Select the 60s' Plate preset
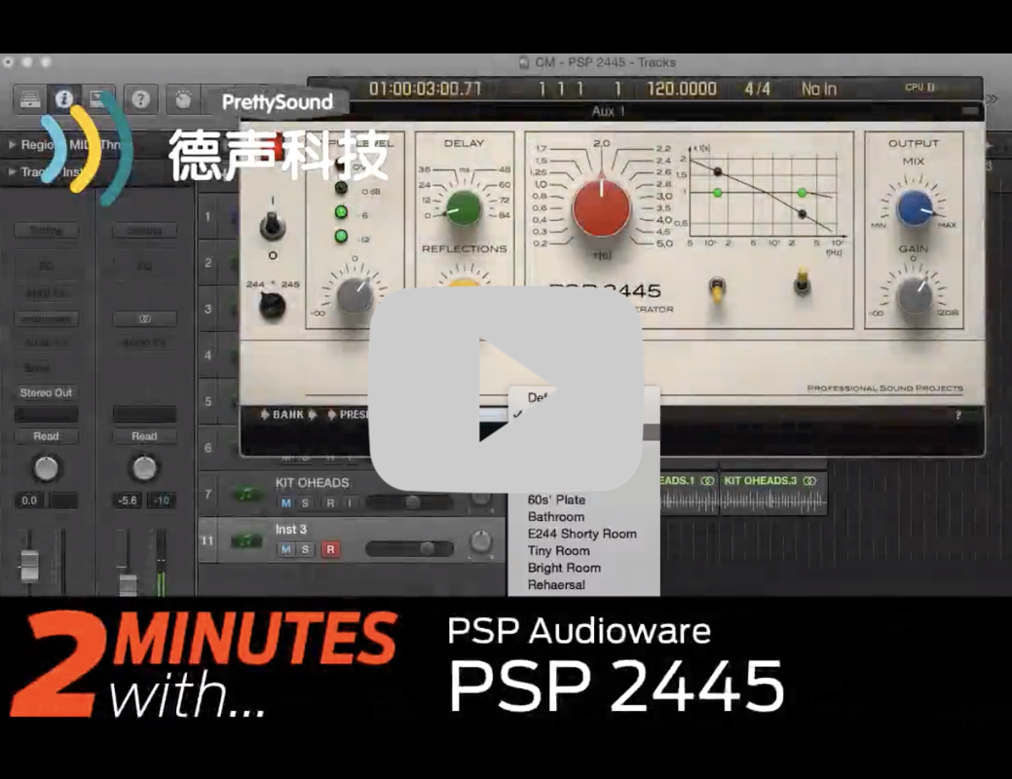This screenshot has width=1012, height=779. point(556,500)
